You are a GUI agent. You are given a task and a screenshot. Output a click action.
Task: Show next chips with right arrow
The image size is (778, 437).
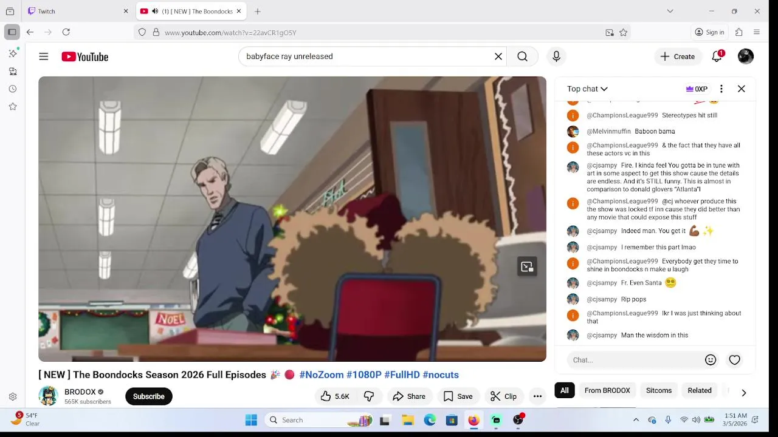tap(743, 393)
